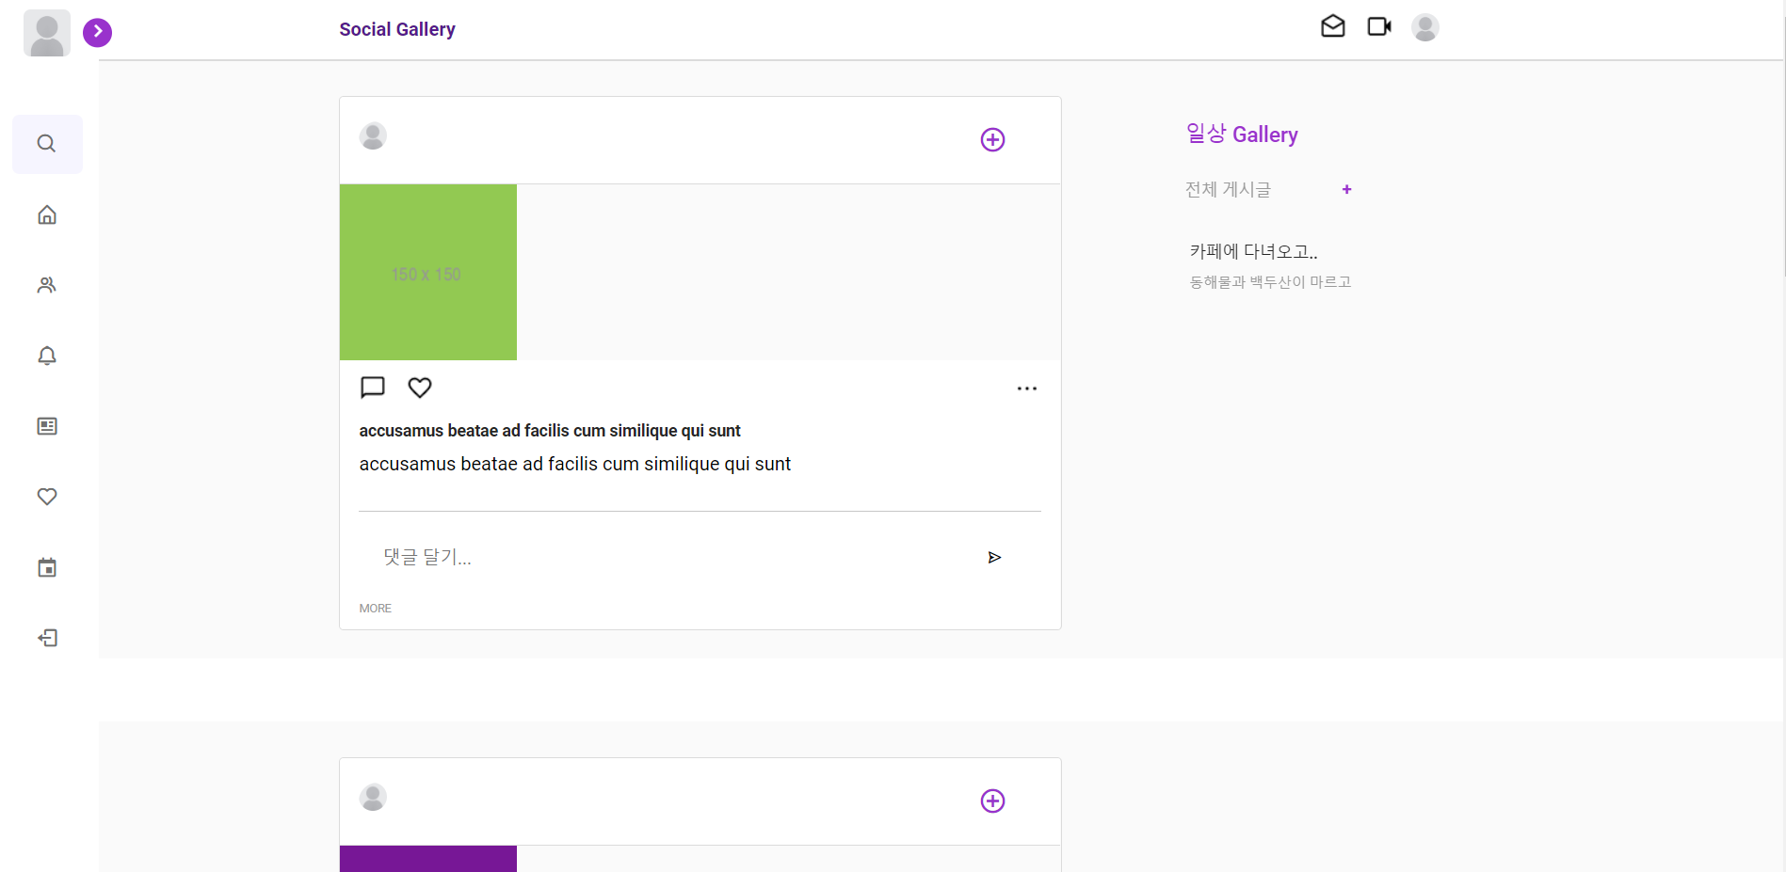Open the mail envelope icon in header

coord(1333,26)
